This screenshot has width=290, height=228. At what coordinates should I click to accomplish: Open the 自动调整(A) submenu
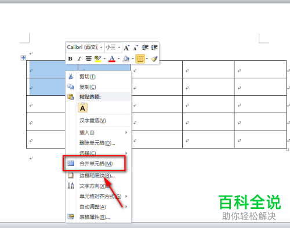click(99, 207)
